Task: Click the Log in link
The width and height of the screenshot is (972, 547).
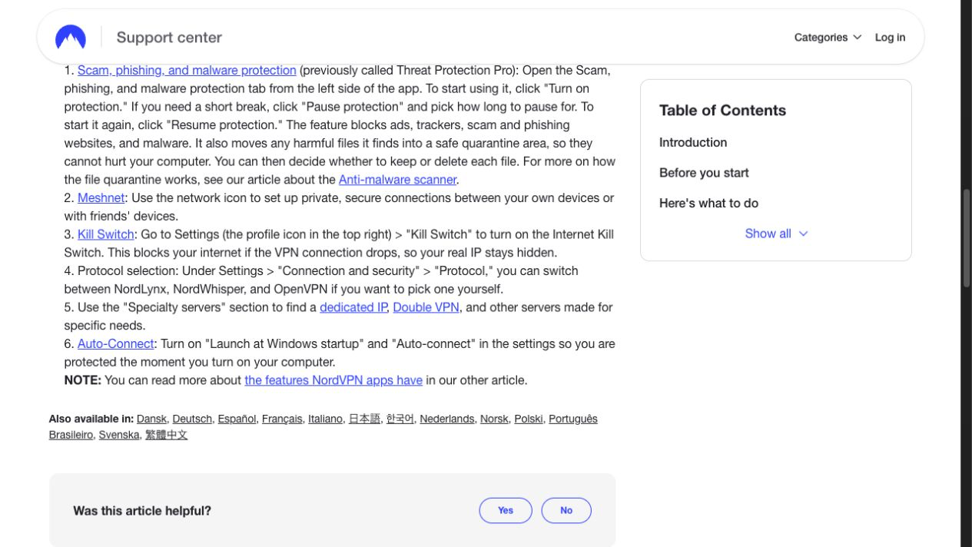Action: coord(890,37)
